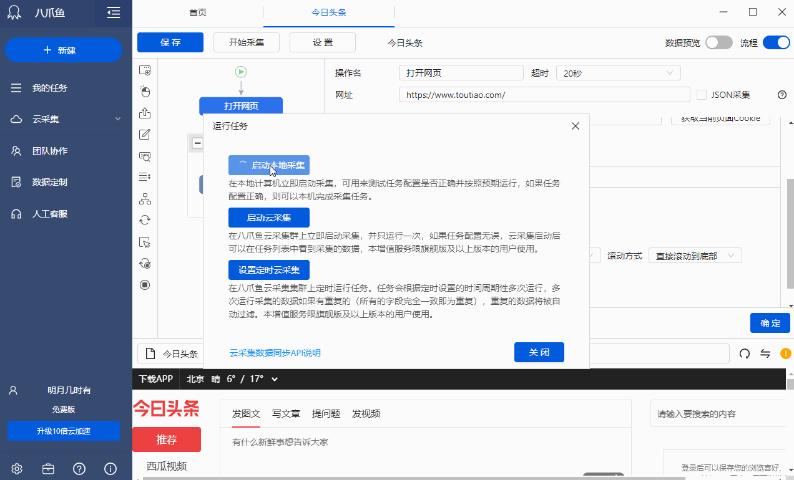
Task: Select the Loop circular arrows icon
Action: [x=145, y=219]
